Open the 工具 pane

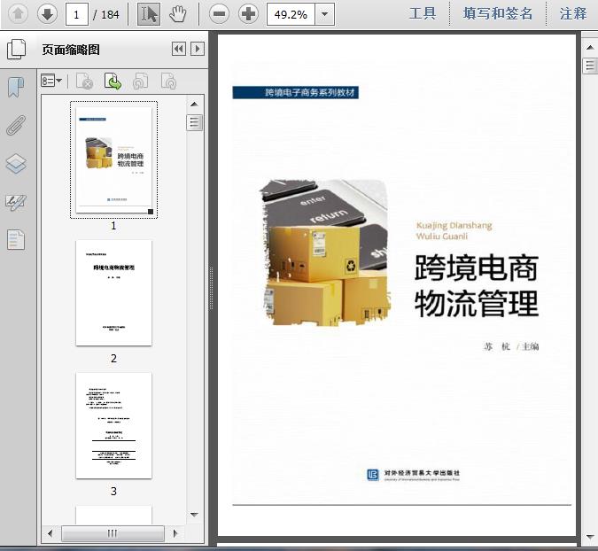tap(423, 13)
